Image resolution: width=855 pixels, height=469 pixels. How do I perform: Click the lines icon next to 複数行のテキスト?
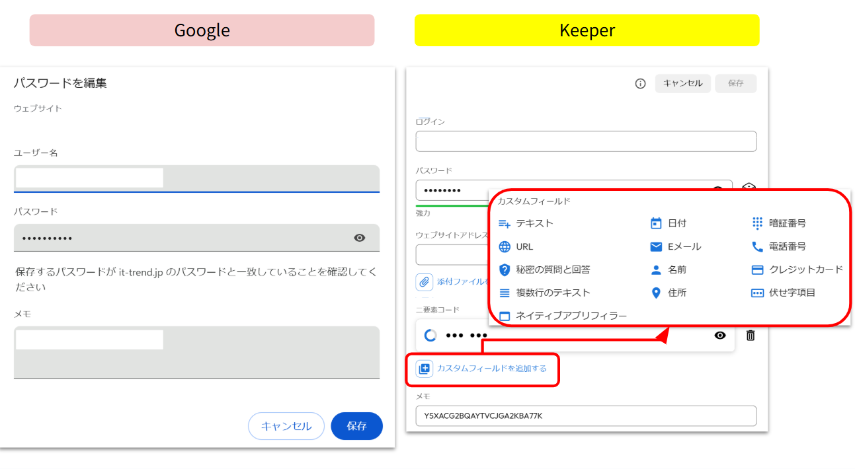(505, 293)
